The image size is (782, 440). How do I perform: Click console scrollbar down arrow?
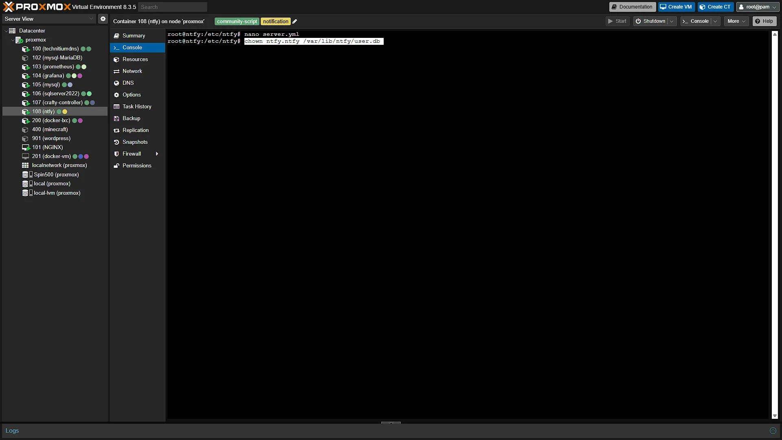[x=775, y=416]
